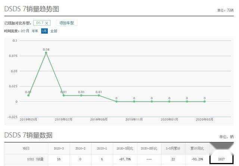
Task: Click the cell showing 22
Action: [173, 159]
